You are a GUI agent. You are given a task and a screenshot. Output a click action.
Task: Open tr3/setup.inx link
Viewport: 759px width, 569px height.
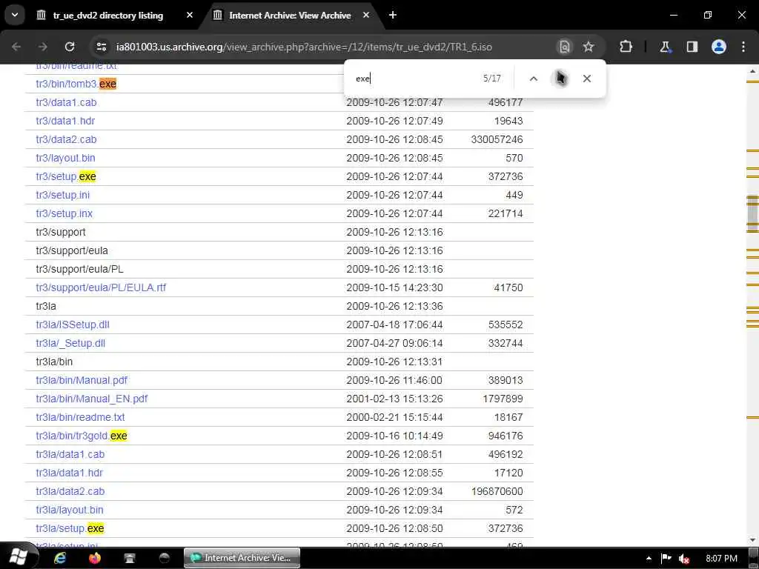click(64, 213)
